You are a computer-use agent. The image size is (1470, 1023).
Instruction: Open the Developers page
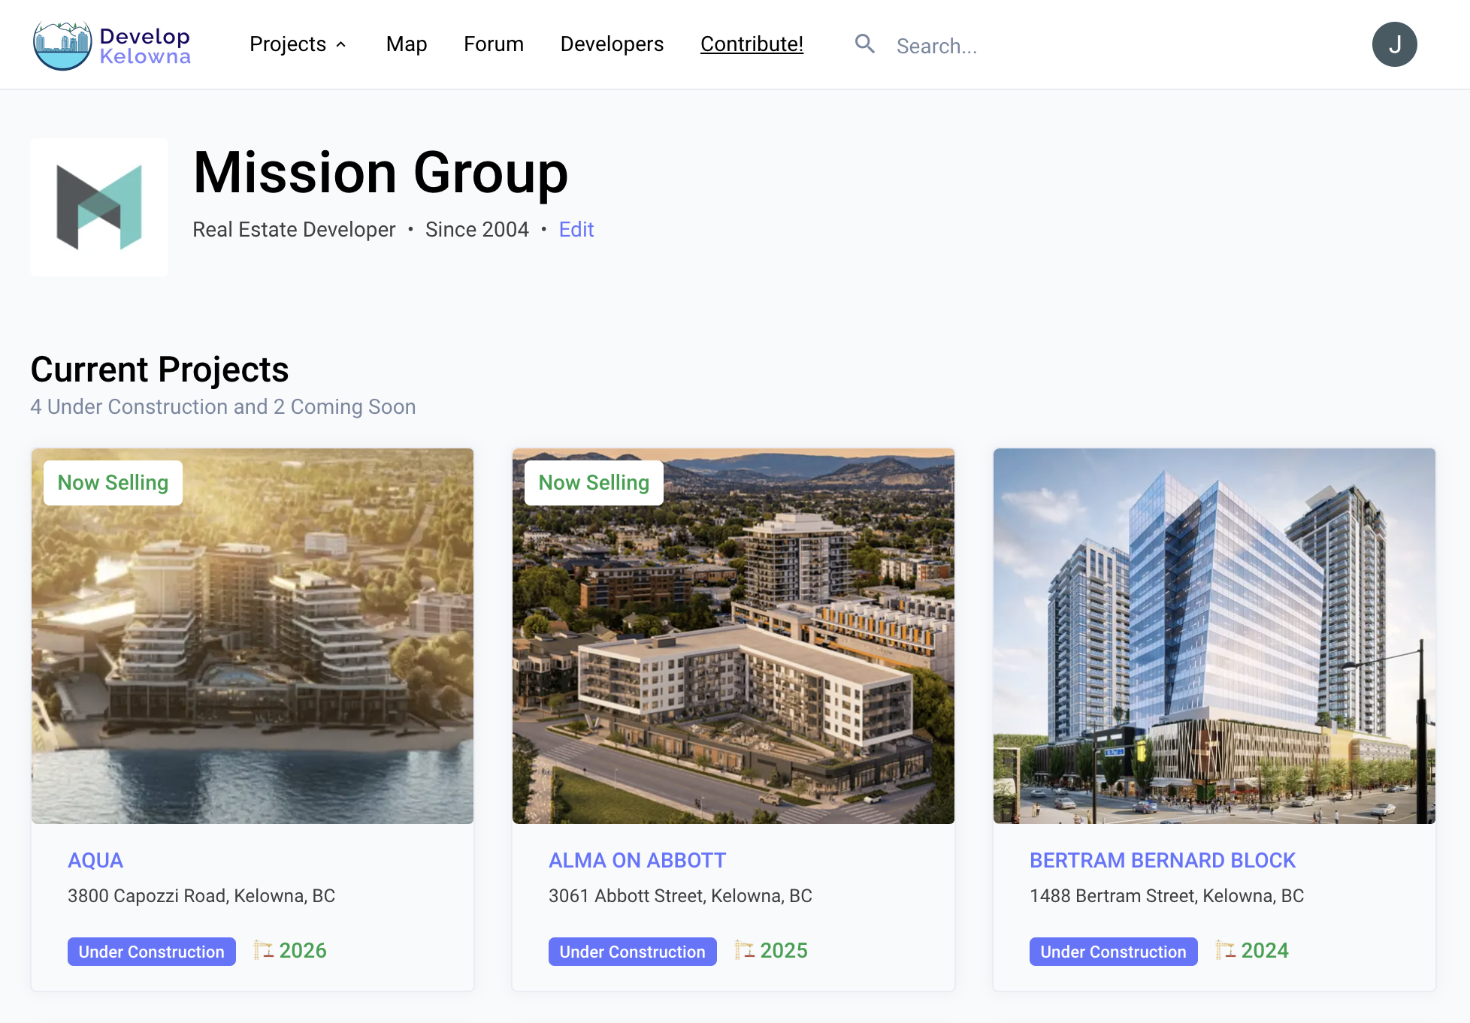tap(612, 44)
